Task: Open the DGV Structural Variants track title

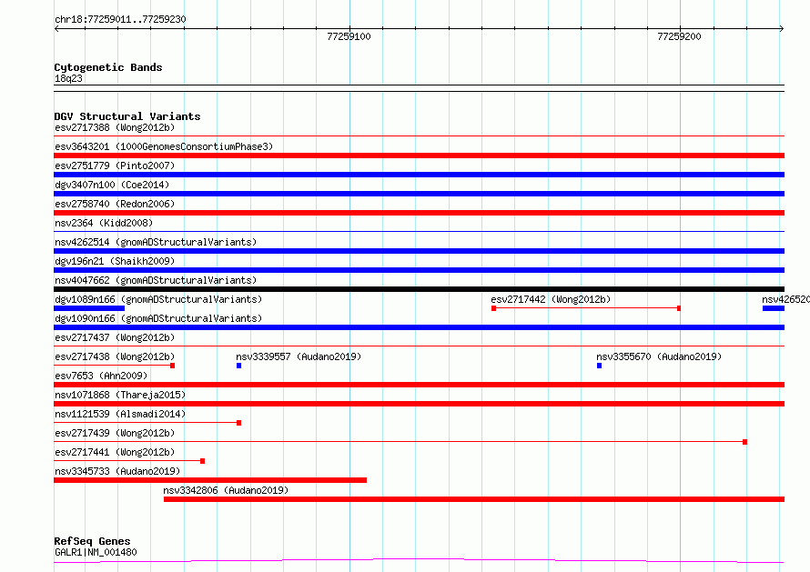Action: 127,116
